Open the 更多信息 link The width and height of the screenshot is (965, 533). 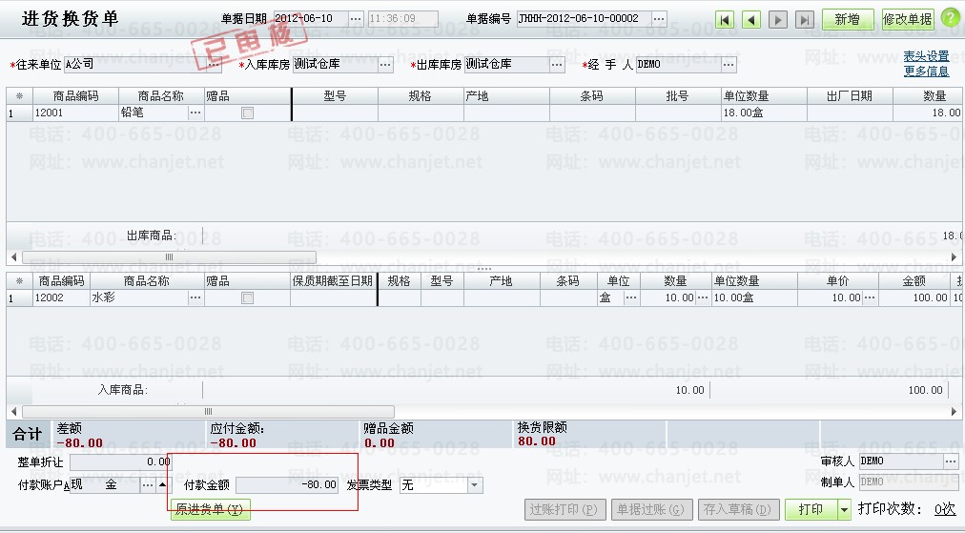[x=926, y=72]
